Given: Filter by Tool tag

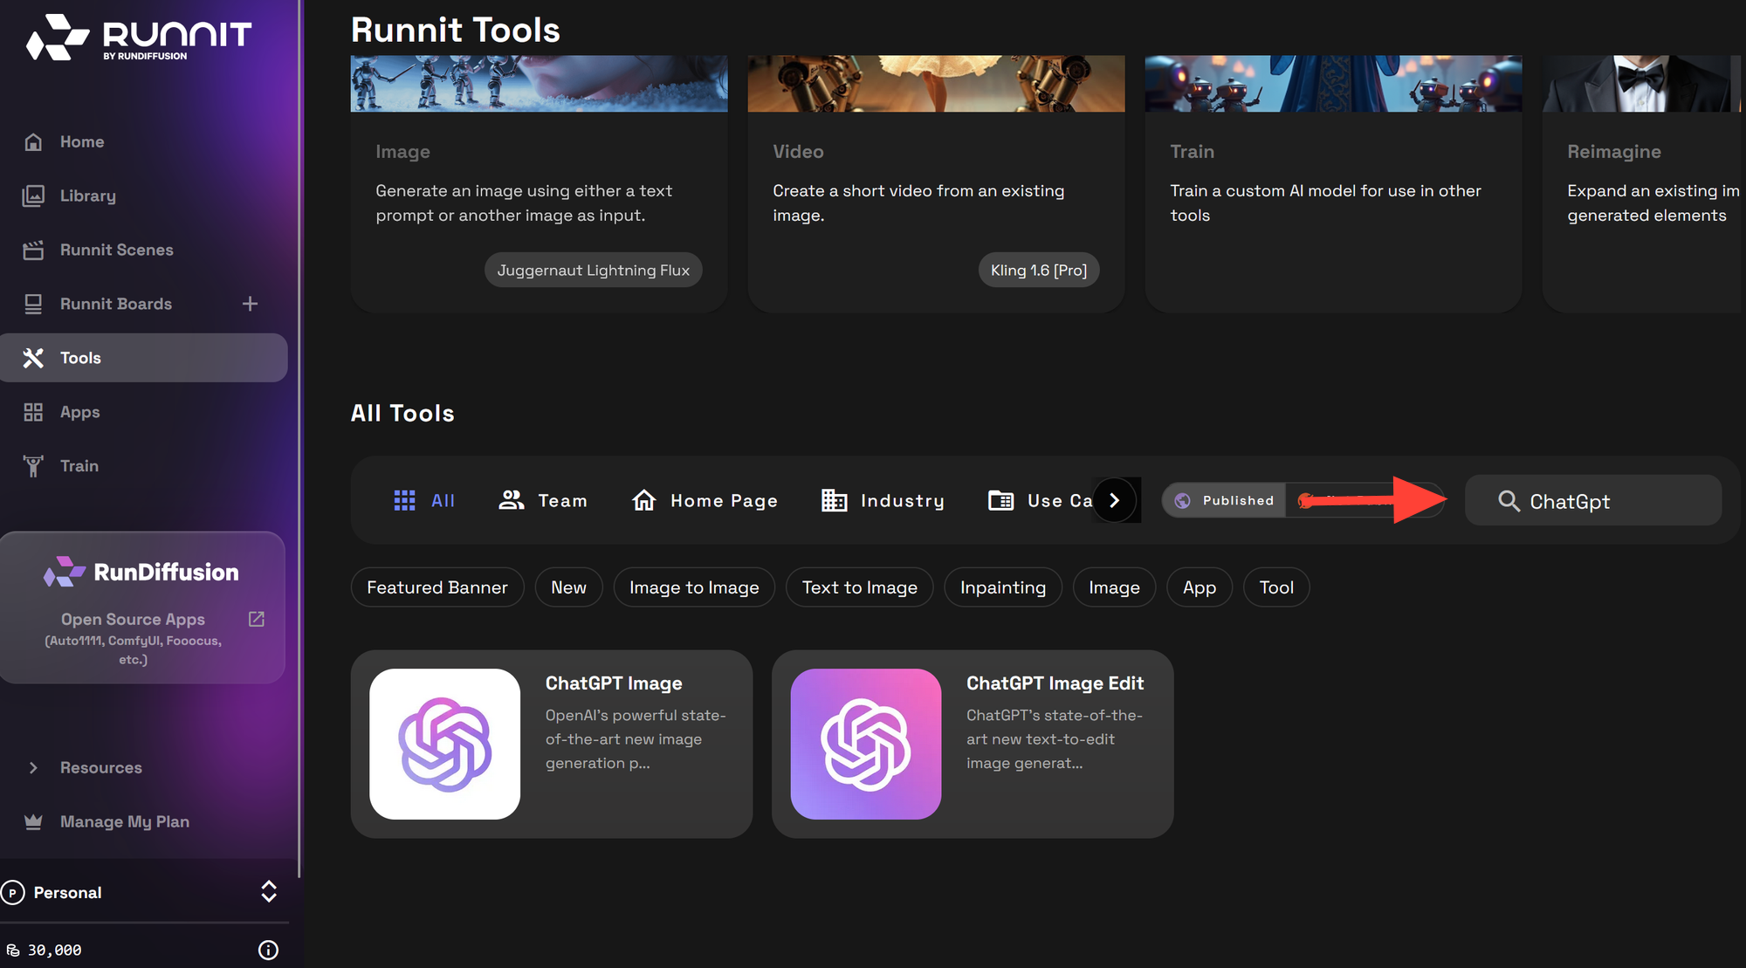Looking at the screenshot, I should 1276,587.
